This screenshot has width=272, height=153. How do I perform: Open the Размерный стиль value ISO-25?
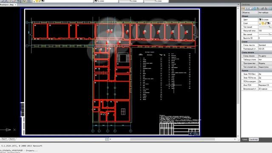pos(265,49)
